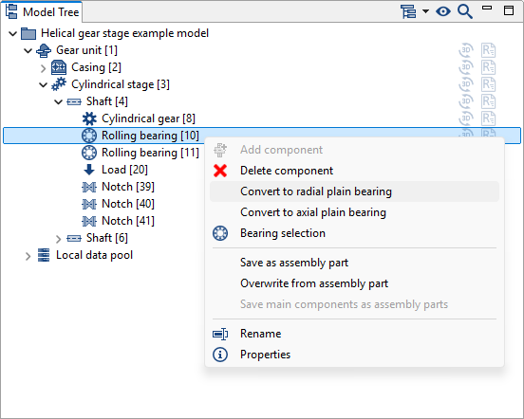Toggle report icon for Gear unit [1]

point(488,50)
